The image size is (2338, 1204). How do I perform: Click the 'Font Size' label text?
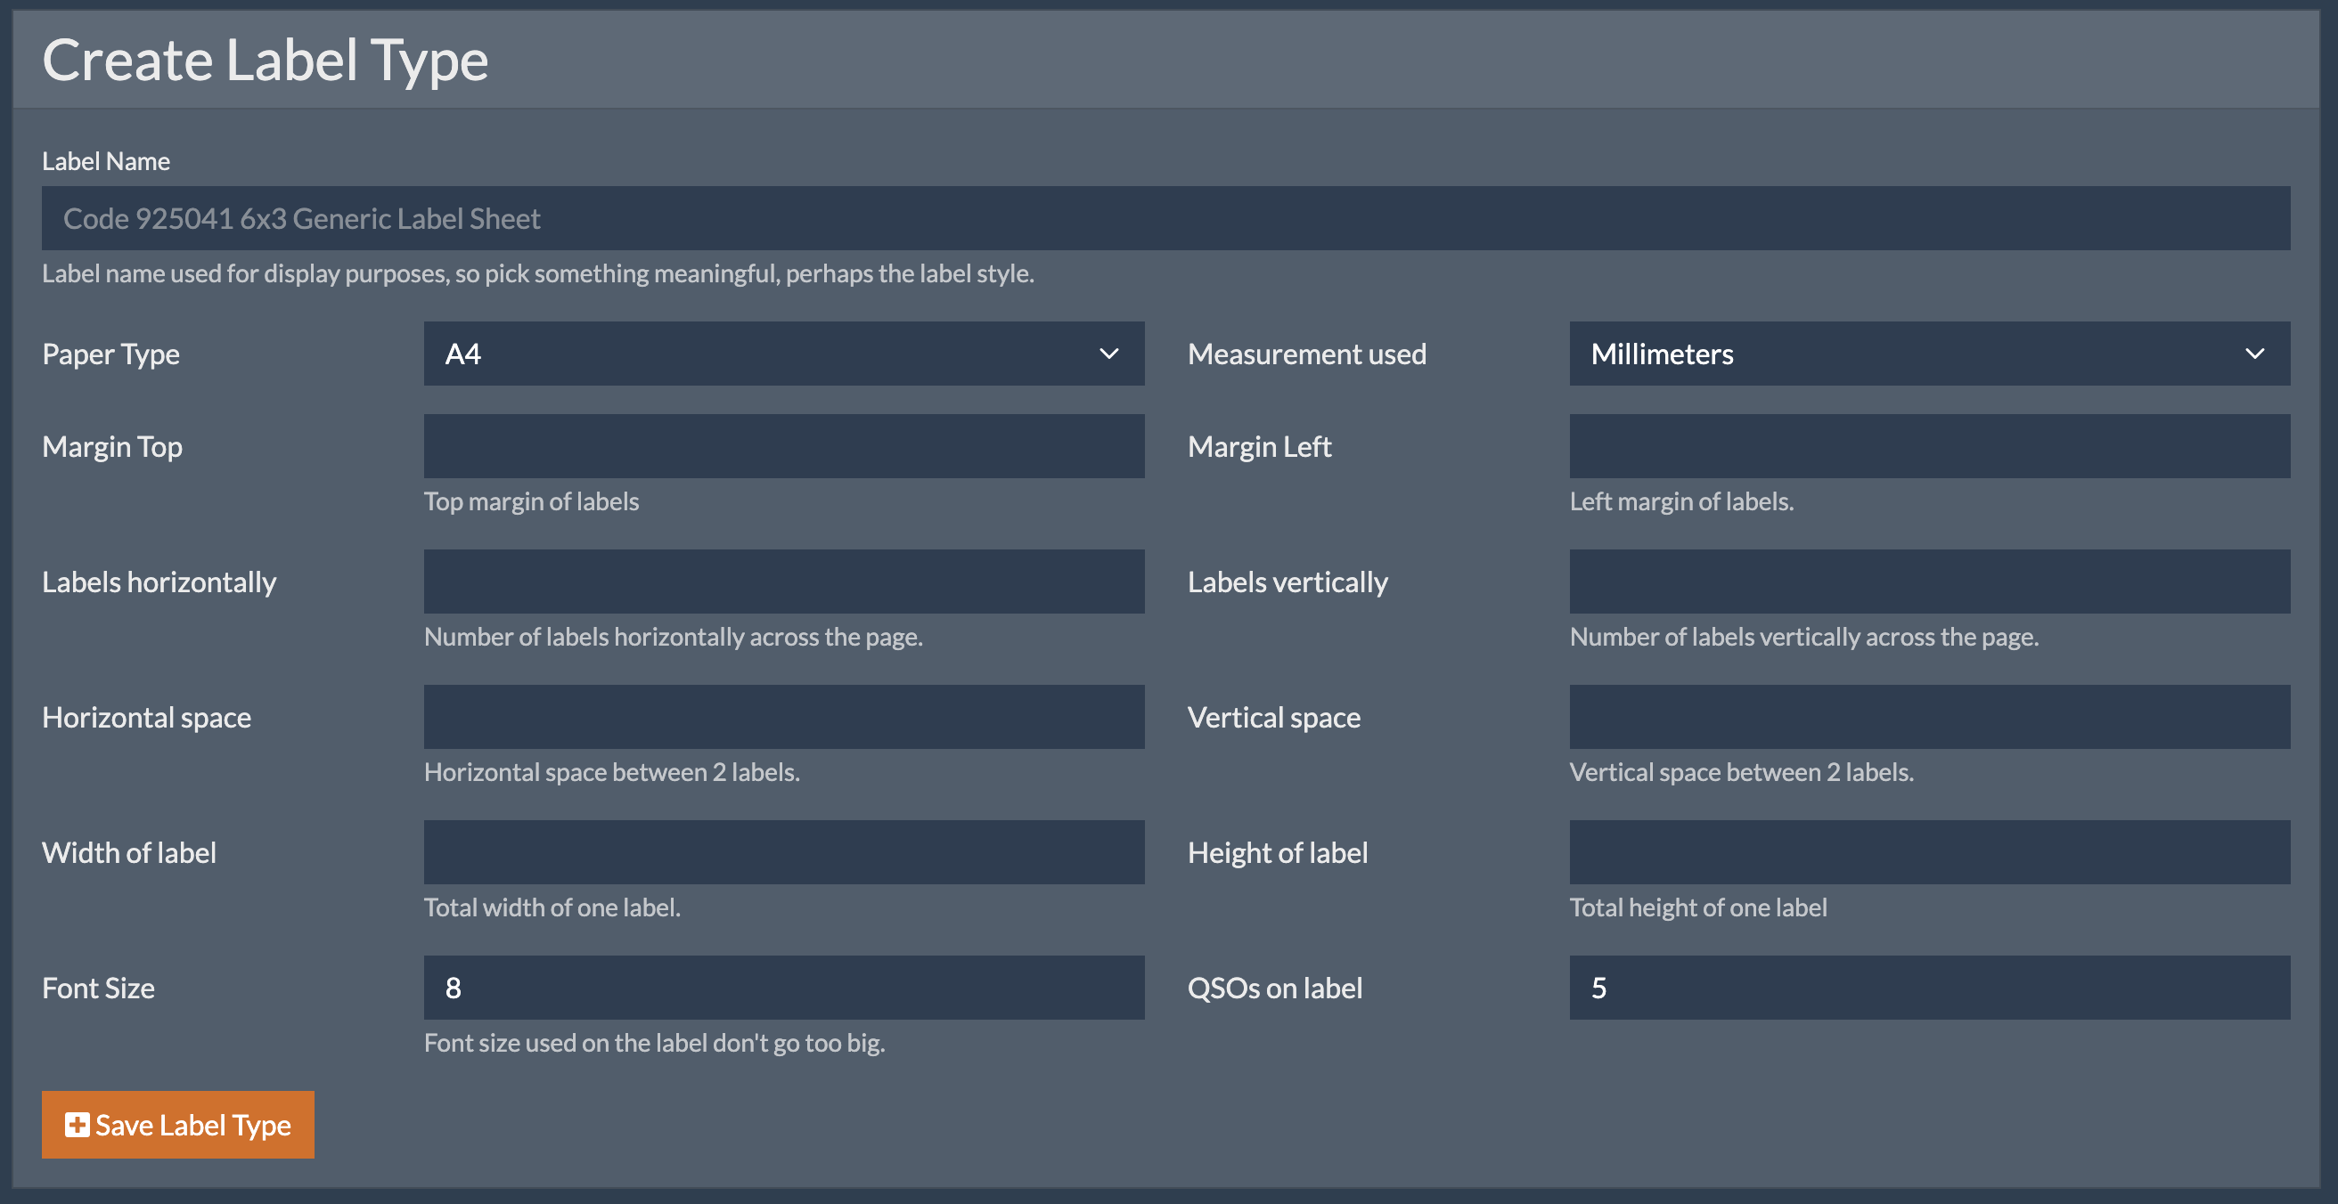[98, 988]
